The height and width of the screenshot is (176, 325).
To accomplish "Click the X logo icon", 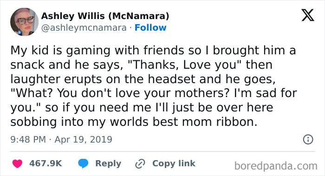I will coord(308,15).
